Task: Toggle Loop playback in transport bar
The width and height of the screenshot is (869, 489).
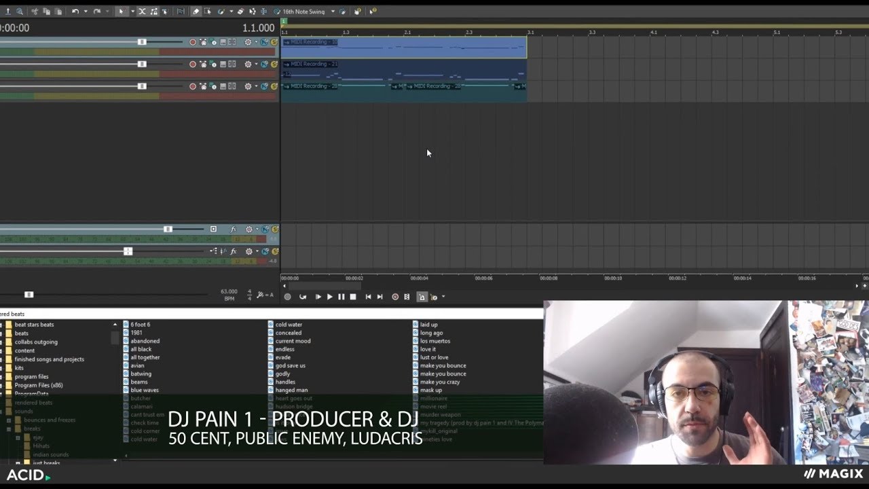Action: [303, 297]
